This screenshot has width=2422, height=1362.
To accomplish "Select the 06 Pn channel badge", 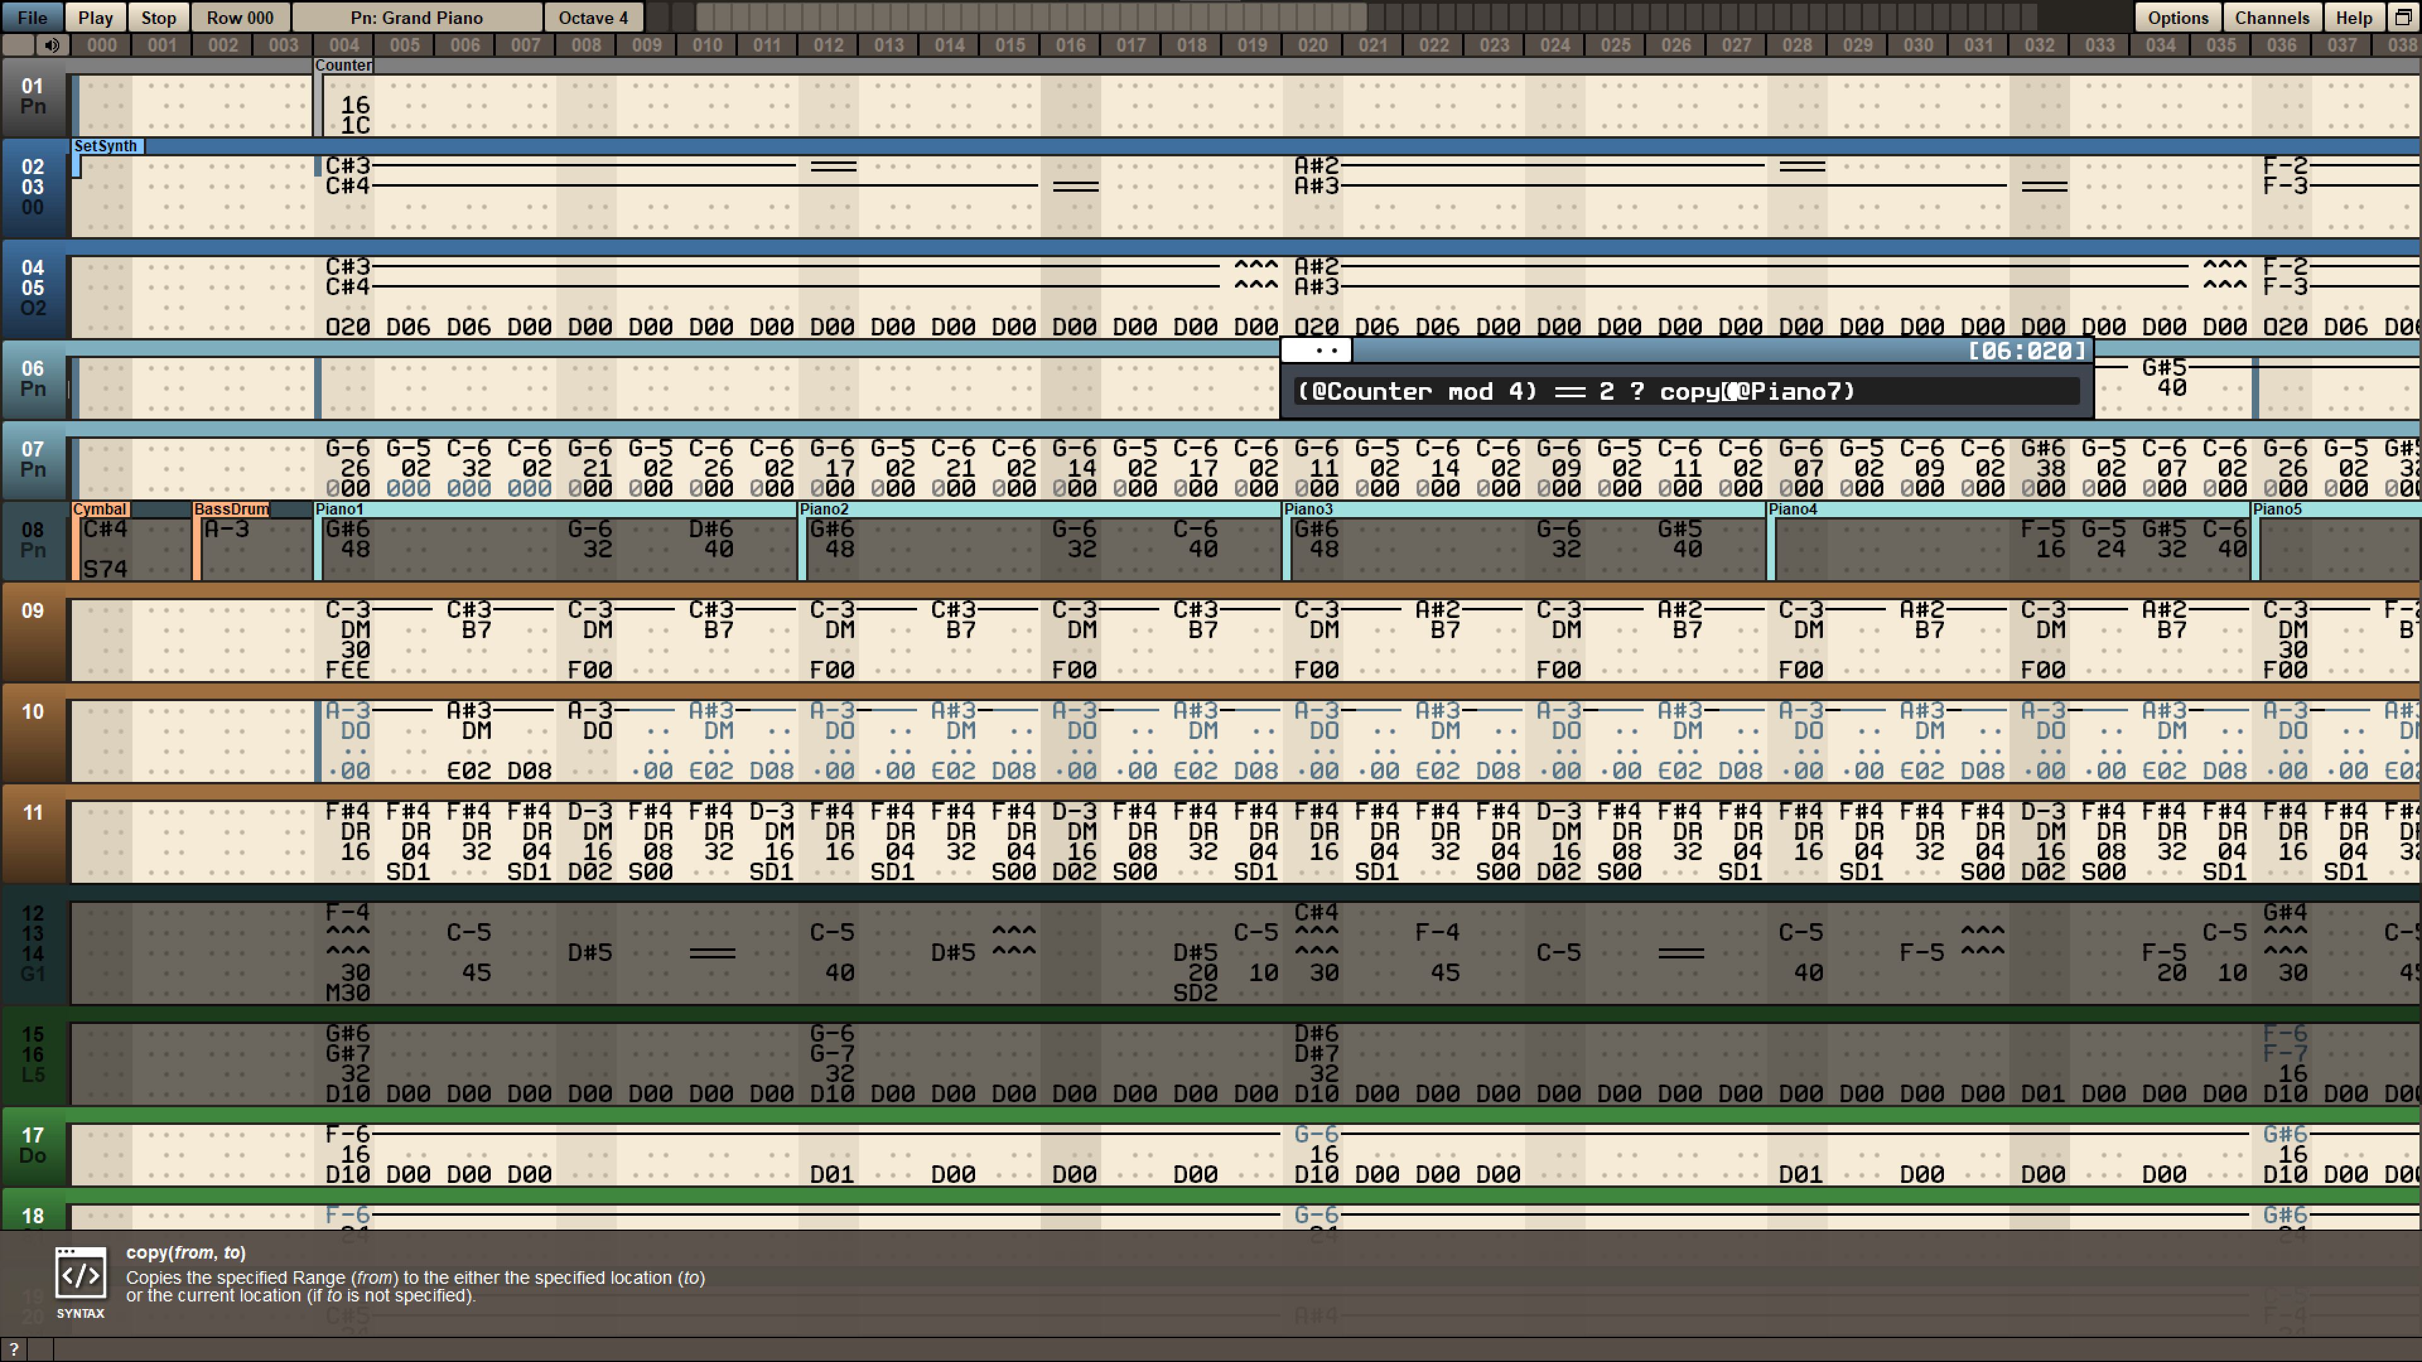I will tap(33, 380).
